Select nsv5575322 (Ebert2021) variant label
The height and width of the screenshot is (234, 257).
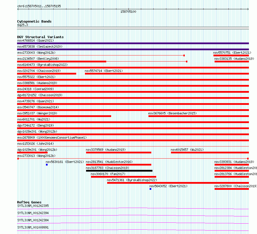pyautogui.click(x=36, y=77)
